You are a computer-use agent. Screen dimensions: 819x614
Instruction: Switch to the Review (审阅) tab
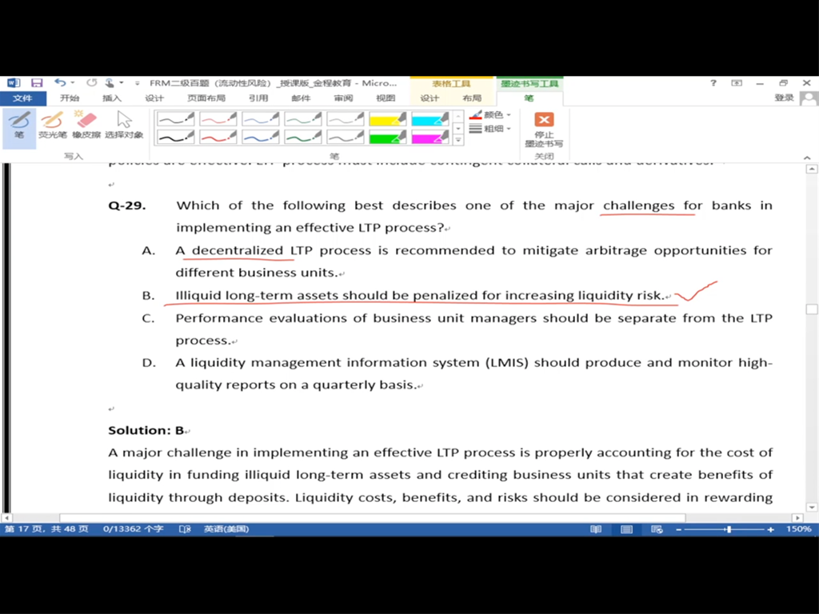click(343, 98)
